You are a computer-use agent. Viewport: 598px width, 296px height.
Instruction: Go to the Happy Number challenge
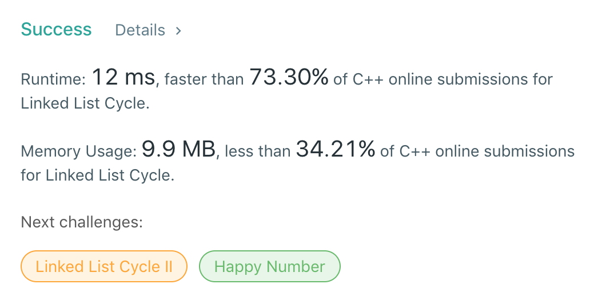click(x=269, y=266)
